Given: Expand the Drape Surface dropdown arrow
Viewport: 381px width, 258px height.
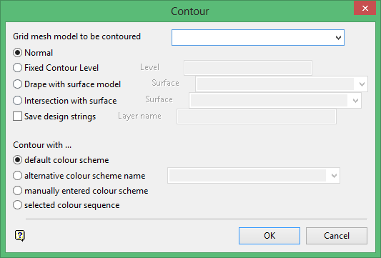Looking at the screenshot, I should [x=362, y=84].
